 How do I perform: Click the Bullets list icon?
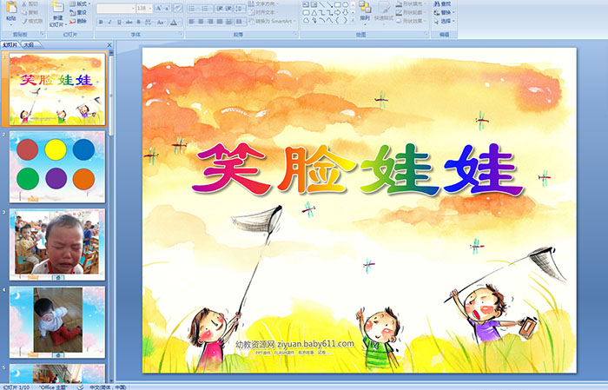[192, 9]
